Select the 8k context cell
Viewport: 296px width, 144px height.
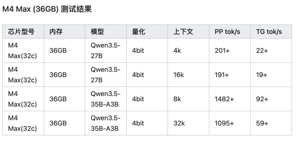[188, 99]
